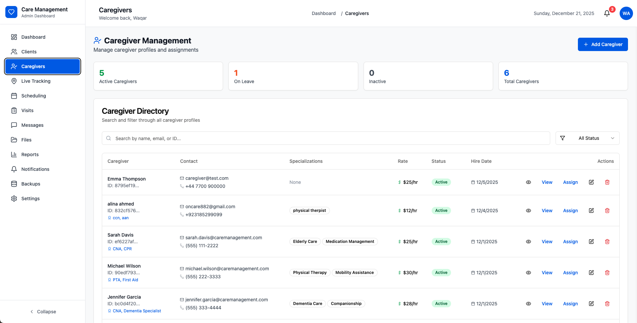Edit alina ahmed's profile pencil icon
The image size is (637, 323).
591,211
